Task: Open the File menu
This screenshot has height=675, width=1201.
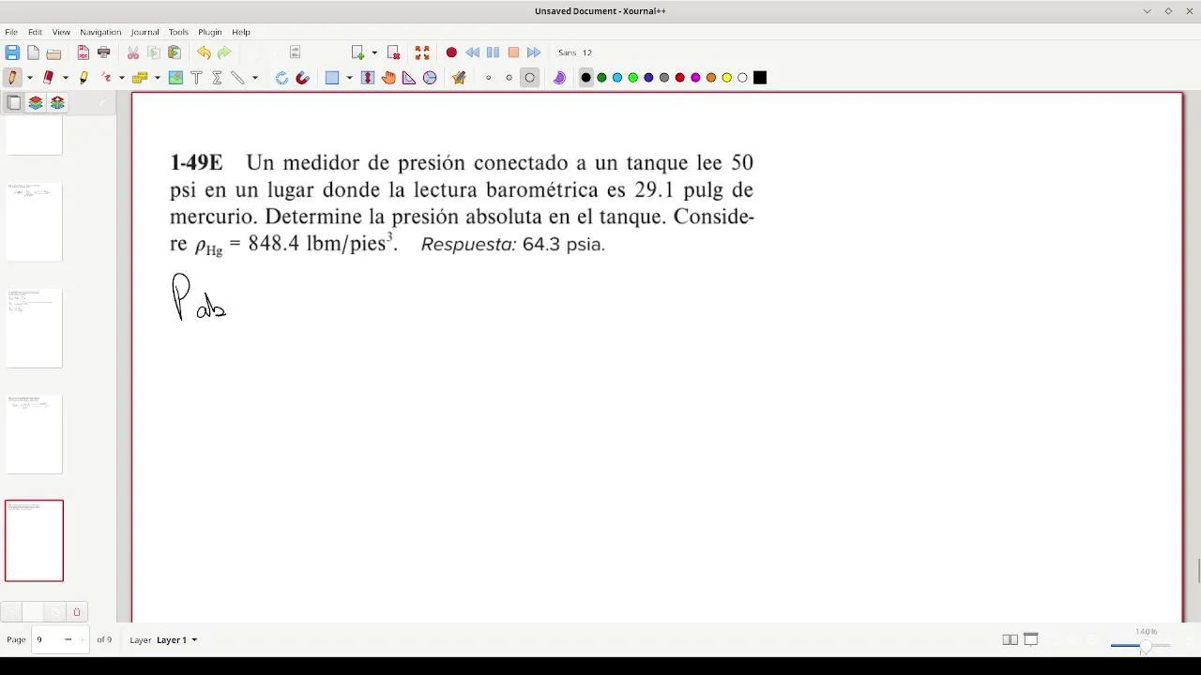Action: [x=11, y=32]
